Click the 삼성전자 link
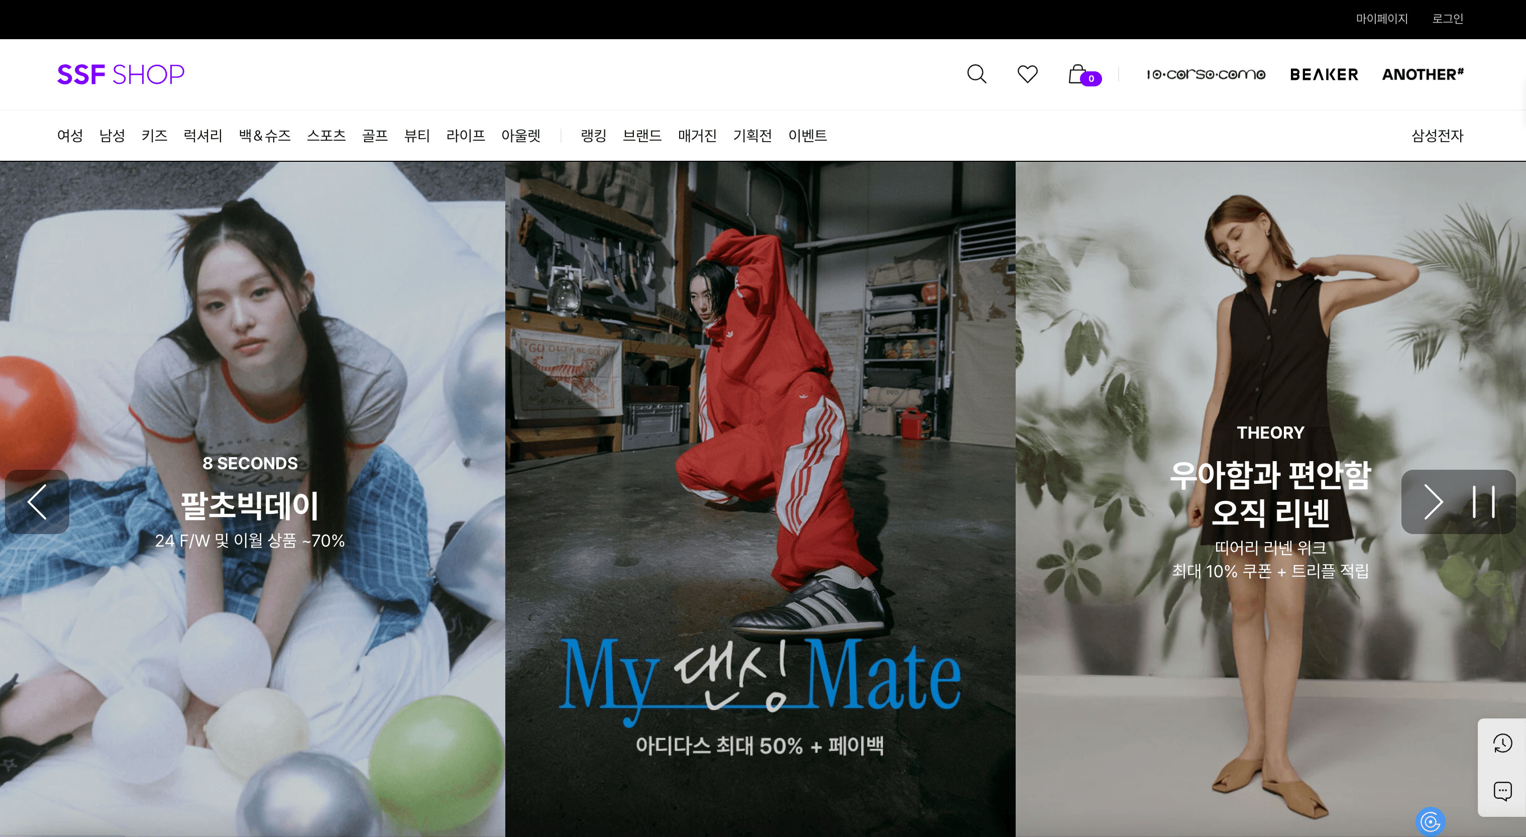This screenshot has height=837, width=1526. (x=1437, y=136)
